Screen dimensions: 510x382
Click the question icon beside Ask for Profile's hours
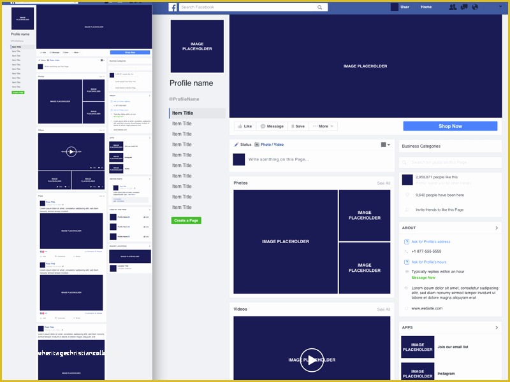click(x=406, y=262)
